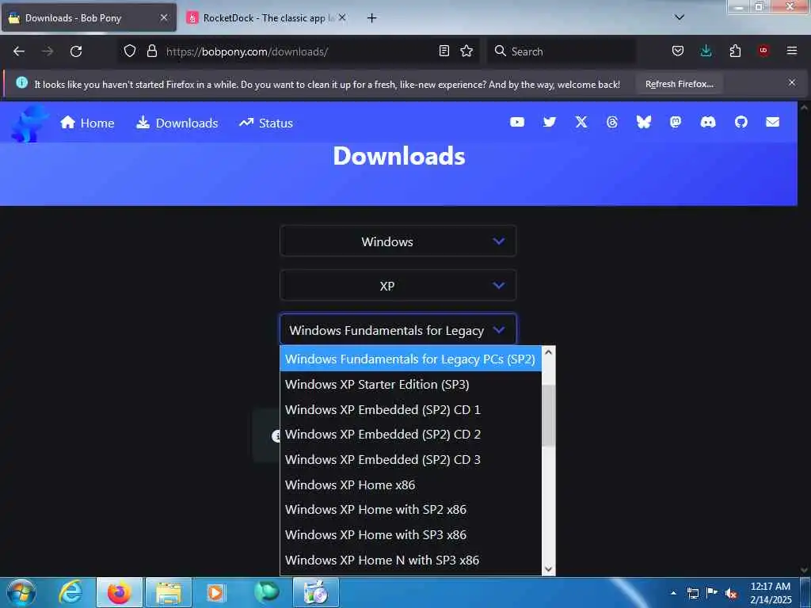Viewport: 811px width, 608px height.
Task: Open the extensions puzzle-piece icon
Action: click(735, 51)
